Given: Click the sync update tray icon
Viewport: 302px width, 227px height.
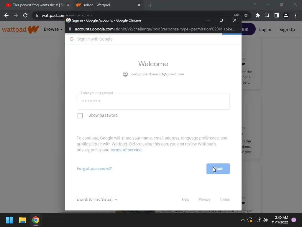Looking at the screenshot, I should [x=250, y=220].
